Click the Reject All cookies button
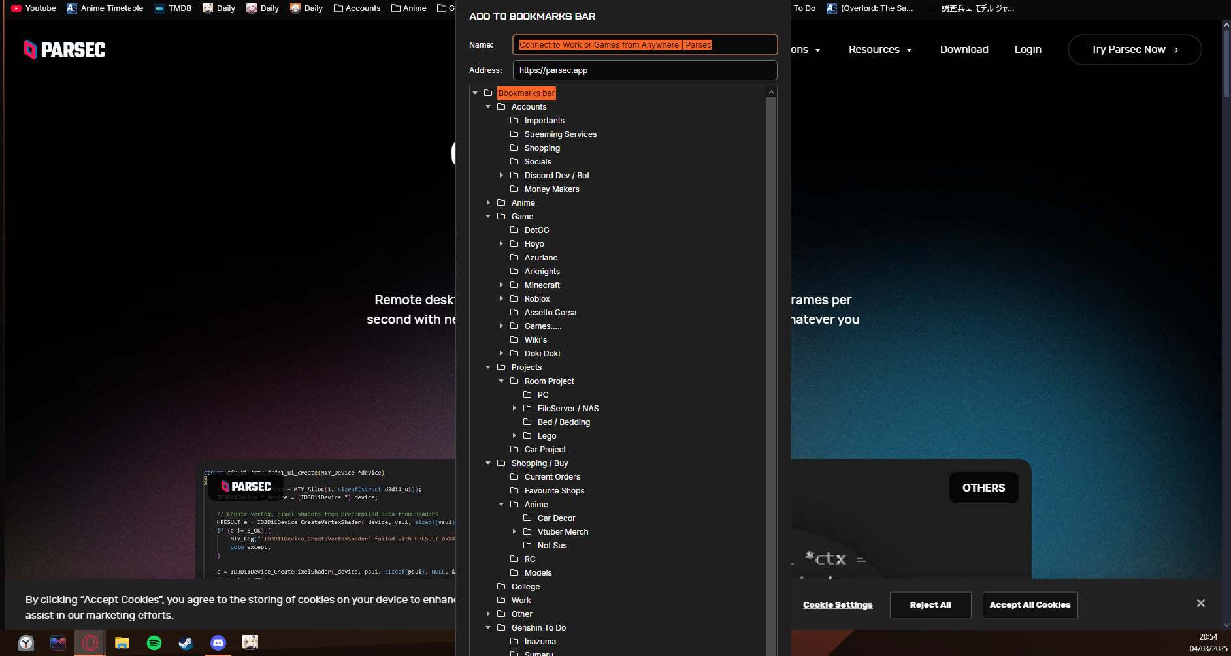Screen dimensions: 1231x656 pos(930,605)
